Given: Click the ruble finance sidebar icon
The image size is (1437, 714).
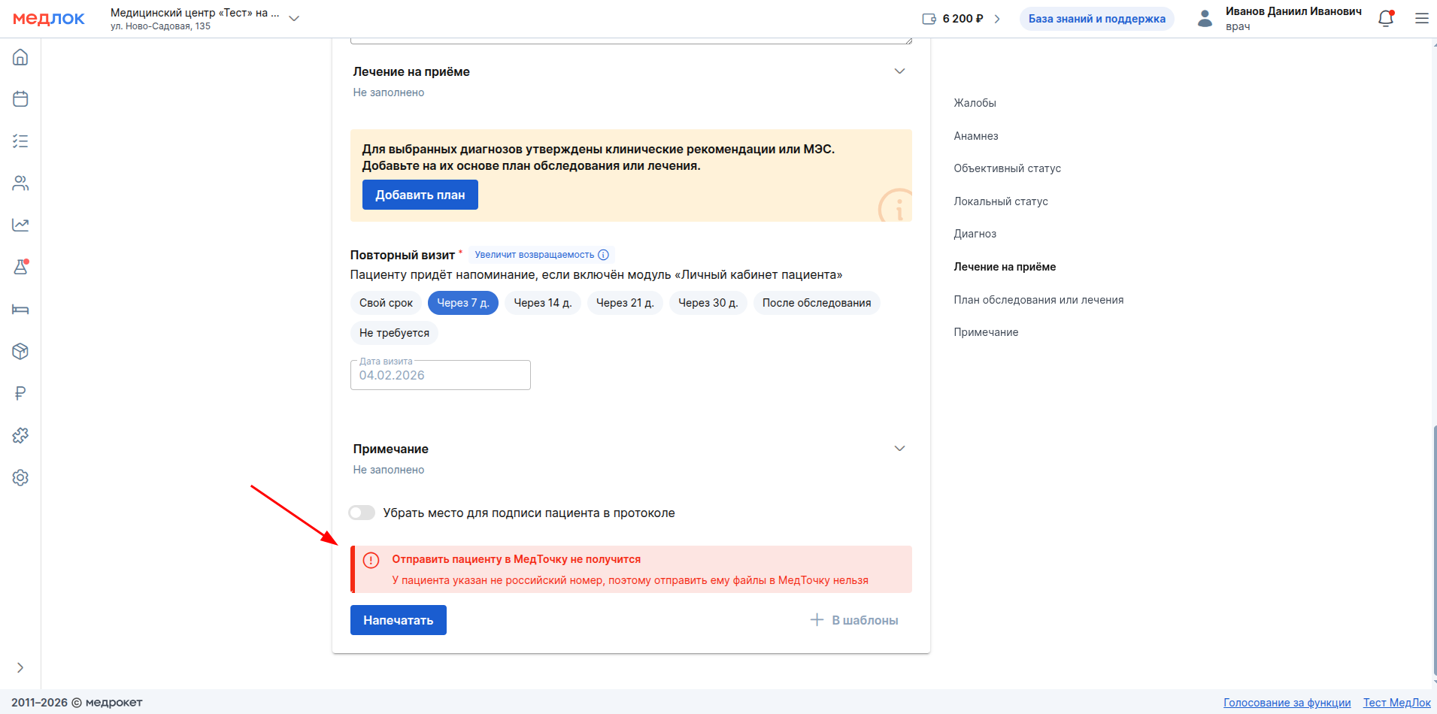Looking at the screenshot, I should [x=20, y=393].
